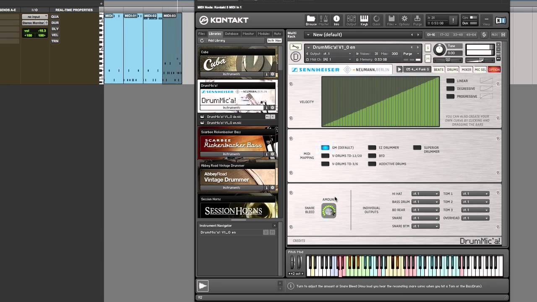Image resolution: width=537 pixels, height=302 pixels.
Task: Click the Quick-Load icon
Action: (376, 20)
